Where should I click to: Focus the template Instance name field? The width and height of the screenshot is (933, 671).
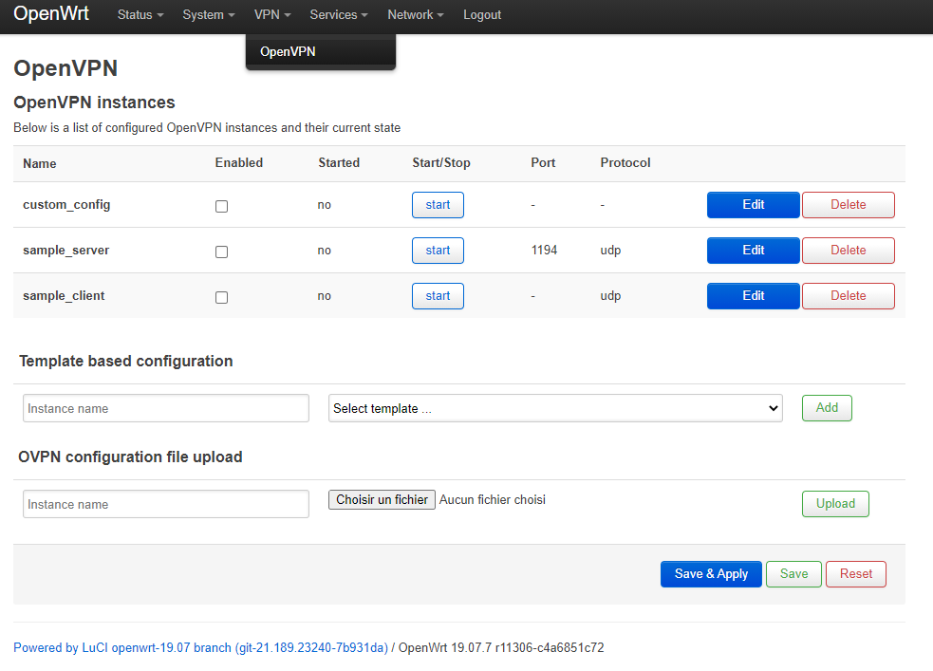(x=166, y=408)
